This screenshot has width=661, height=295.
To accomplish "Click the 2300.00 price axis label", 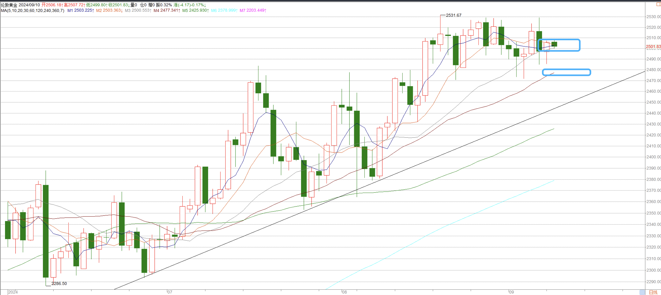I will click(x=654, y=270).
